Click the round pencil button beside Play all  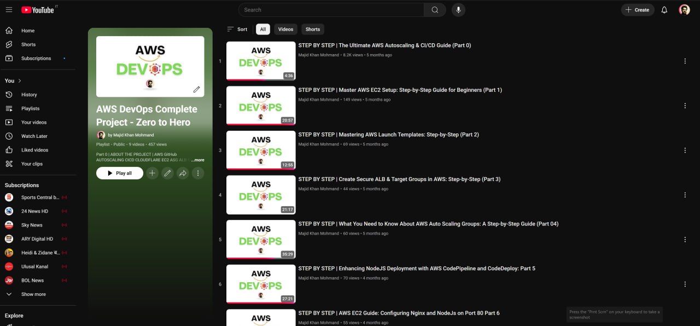click(x=167, y=173)
